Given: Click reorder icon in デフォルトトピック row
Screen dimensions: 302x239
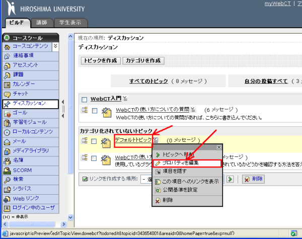Looking at the screenshot, I should 84,140.
